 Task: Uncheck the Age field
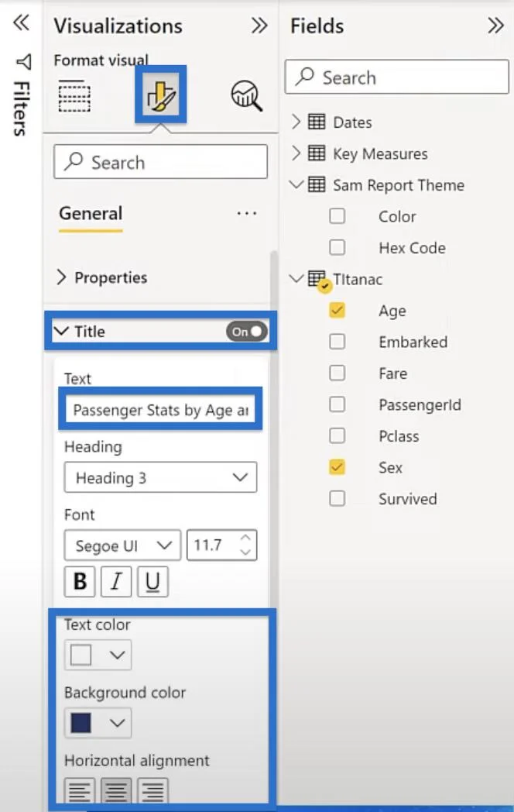(337, 310)
